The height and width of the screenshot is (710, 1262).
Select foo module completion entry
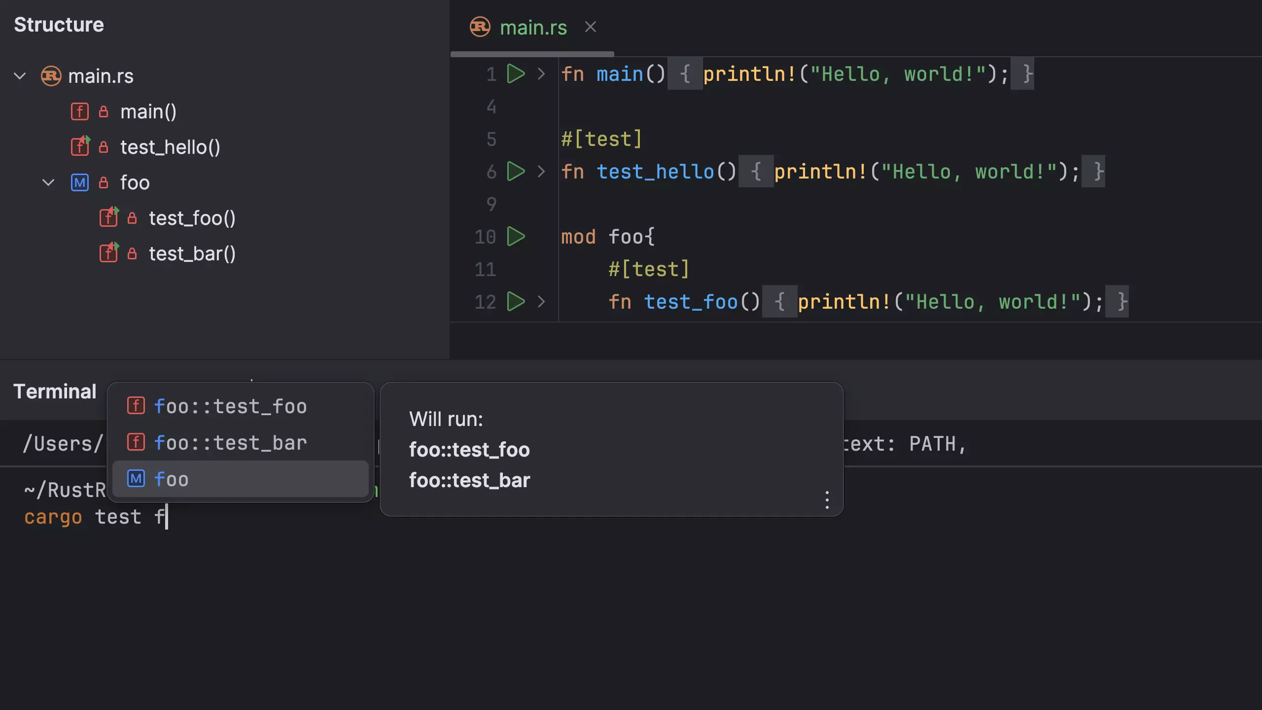tap(171, 479)
